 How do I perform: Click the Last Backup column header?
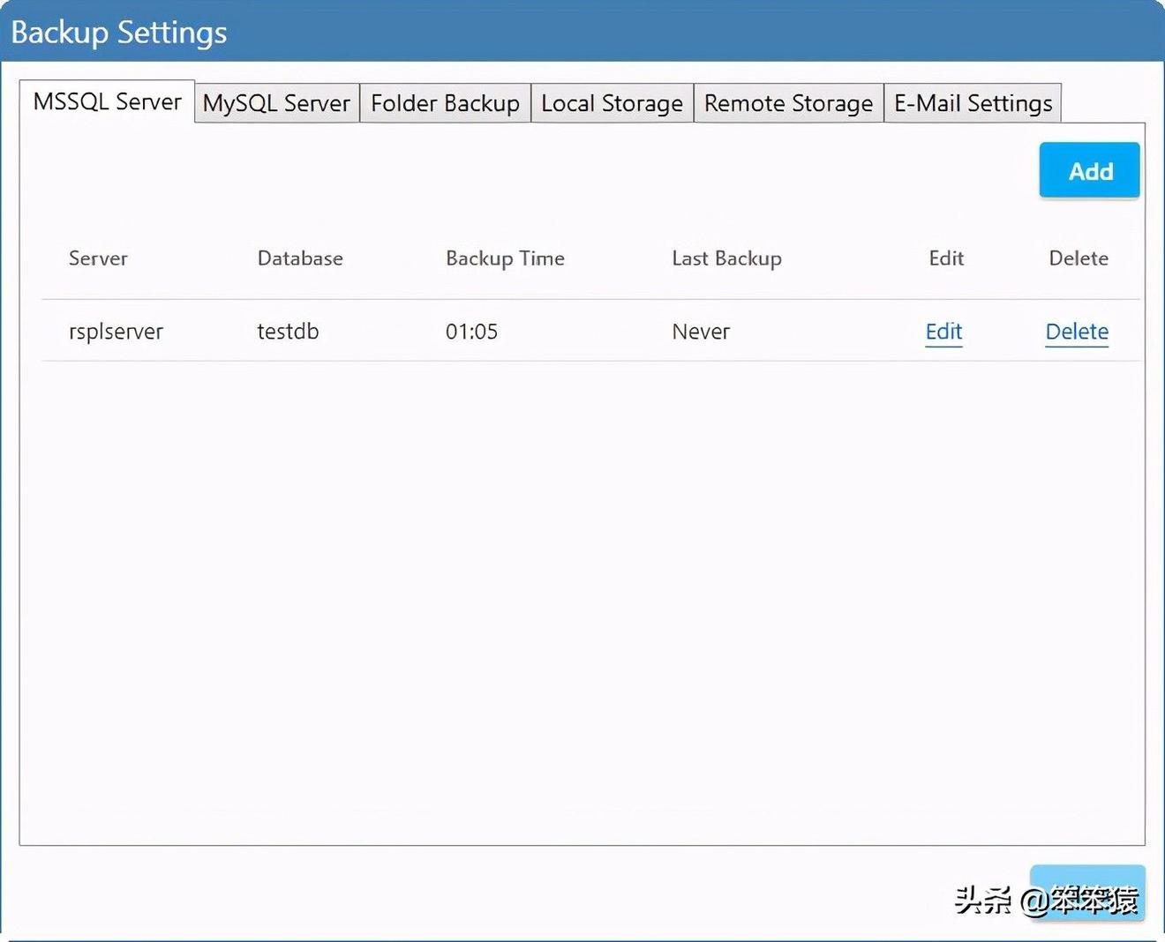(x=726, y=258)
